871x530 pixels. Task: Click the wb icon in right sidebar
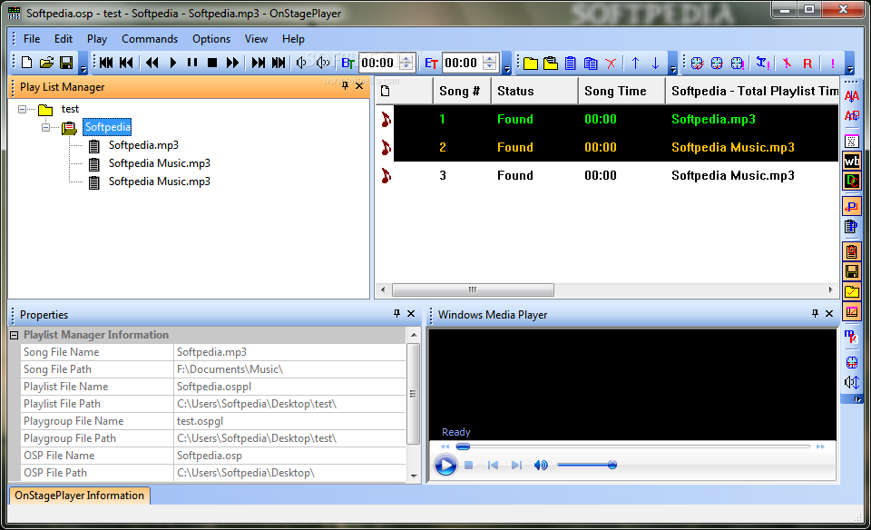coord(852,162)
